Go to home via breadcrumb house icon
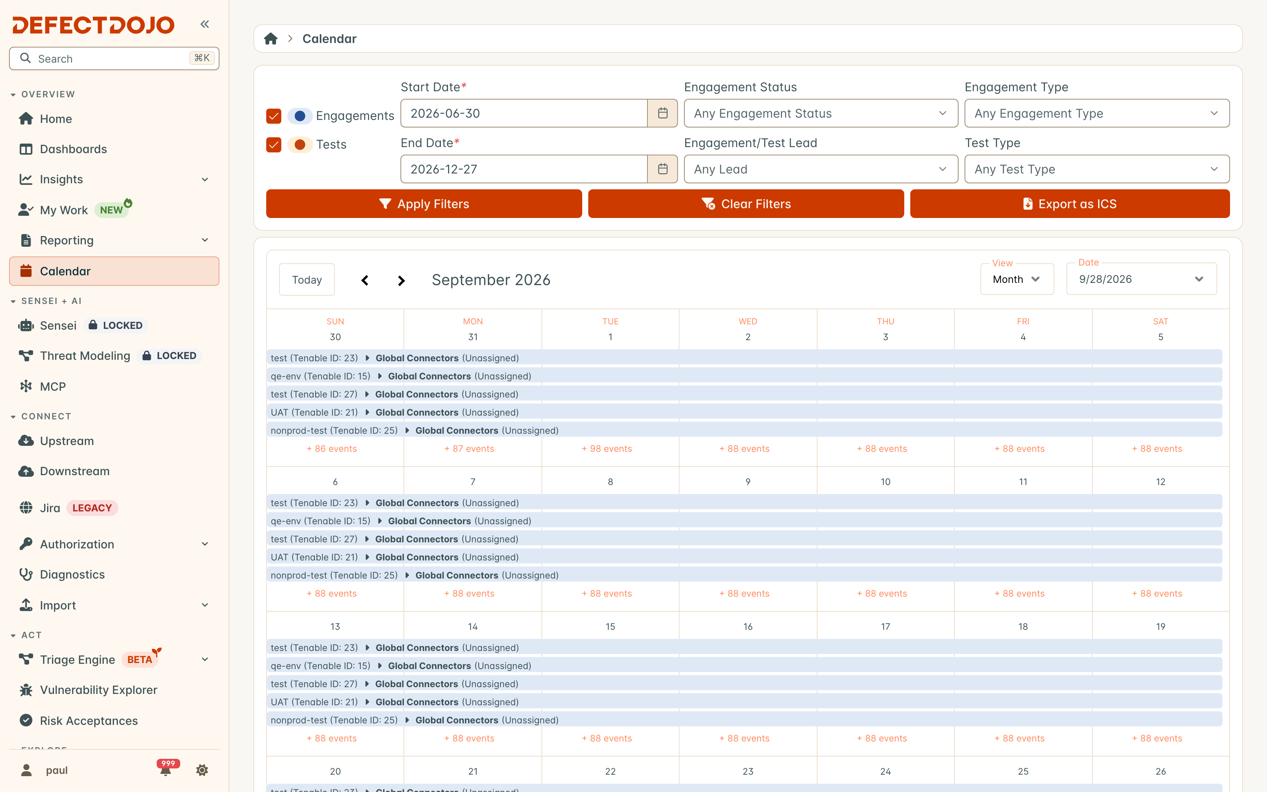Viewport: 1267px width, 792px height. point(271,39)
